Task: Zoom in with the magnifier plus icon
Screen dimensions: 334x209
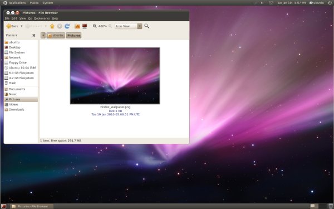Action: click(x=110, y=26)
